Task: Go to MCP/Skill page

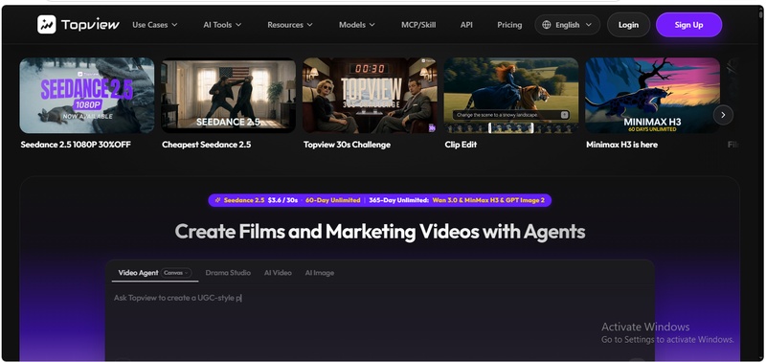Action: click(x=418, y=25)
